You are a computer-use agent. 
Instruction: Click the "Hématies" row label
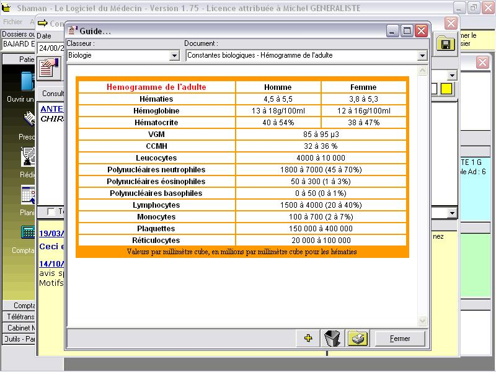156,99
